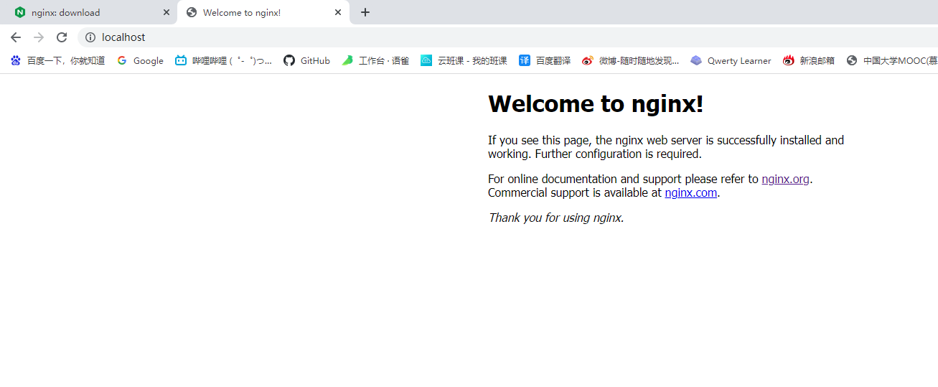Select the 'Welcome to nginx!' tab
Screen dimensions: 938x387
pos(263,13)
